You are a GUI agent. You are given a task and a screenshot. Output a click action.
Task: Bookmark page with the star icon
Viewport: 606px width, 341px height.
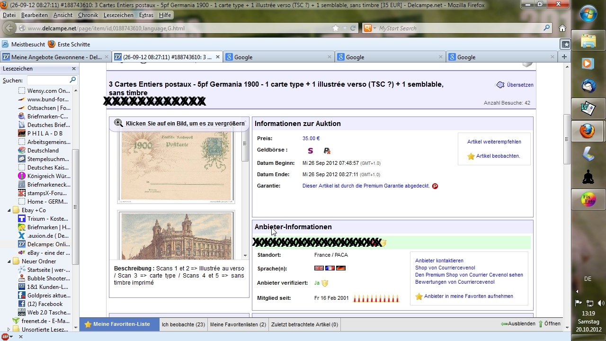[336, 28]
